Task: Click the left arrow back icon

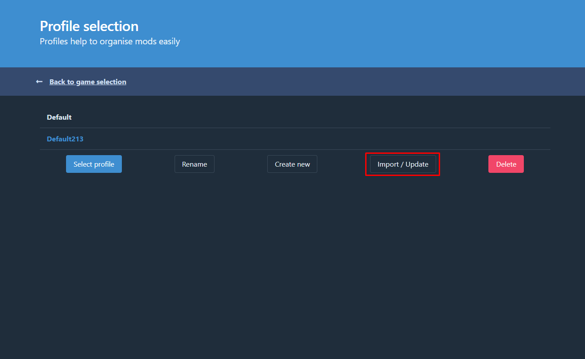Action: coord(39,82)
